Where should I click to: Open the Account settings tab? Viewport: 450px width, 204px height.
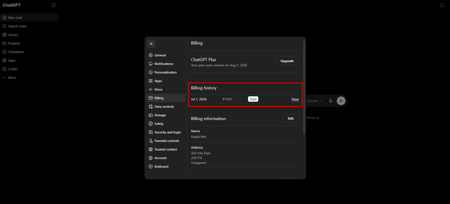pyautogui.click(x=166, y=158)
